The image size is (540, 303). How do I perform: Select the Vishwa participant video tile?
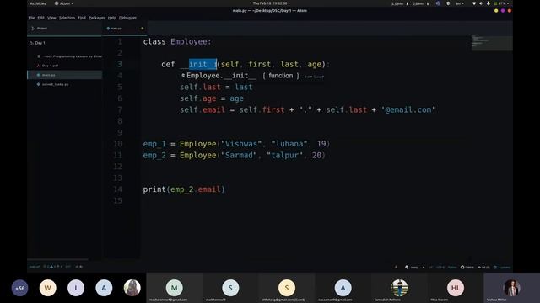point(512,288)
